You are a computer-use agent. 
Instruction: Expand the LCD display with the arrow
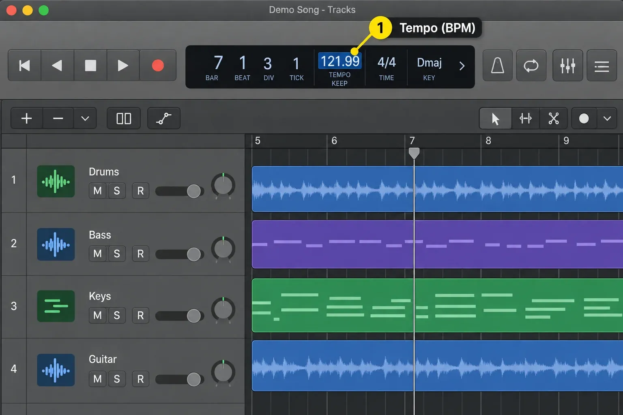pos(462,66)
